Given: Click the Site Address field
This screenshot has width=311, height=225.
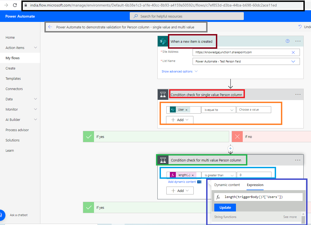Looking at the screenshot, I should [x=246, y=52].
